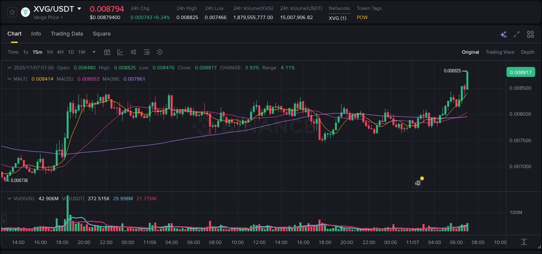Open the XVG/USDT pair selector
This screenshot has width=542, height=254.
pos(78,8)
